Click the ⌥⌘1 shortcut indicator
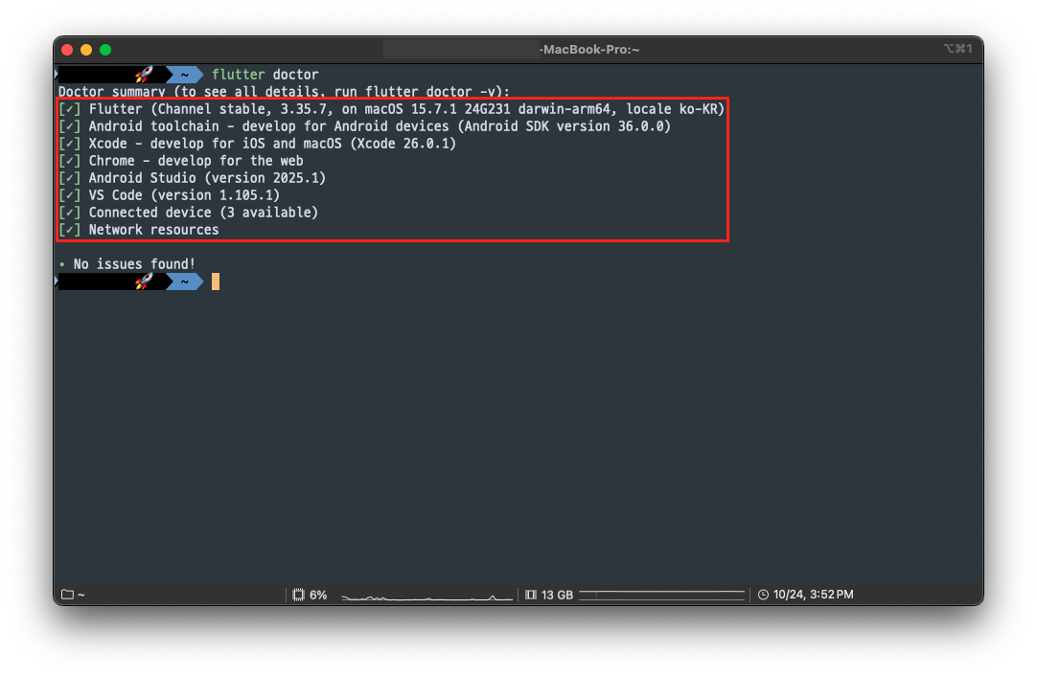 (957, 48)
